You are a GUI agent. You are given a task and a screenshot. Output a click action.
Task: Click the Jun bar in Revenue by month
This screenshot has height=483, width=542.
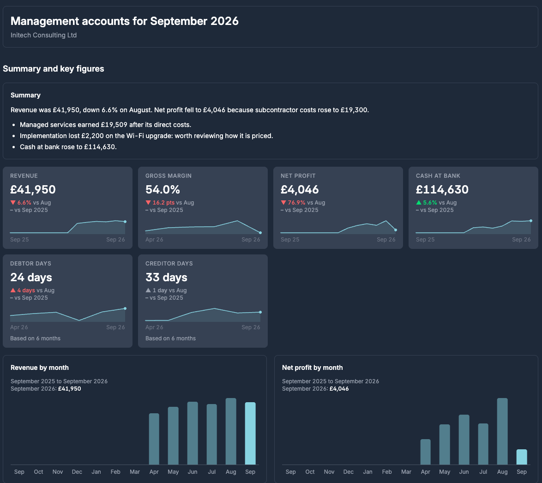(x=193, y=433)
